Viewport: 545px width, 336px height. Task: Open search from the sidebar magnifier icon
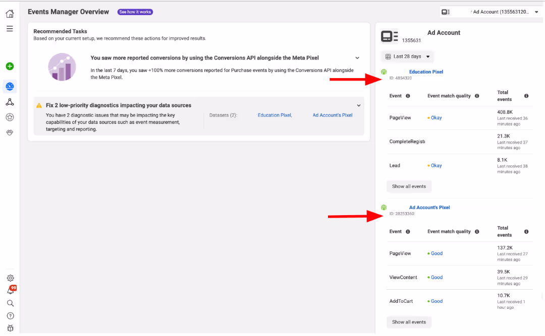click(10, 303)
